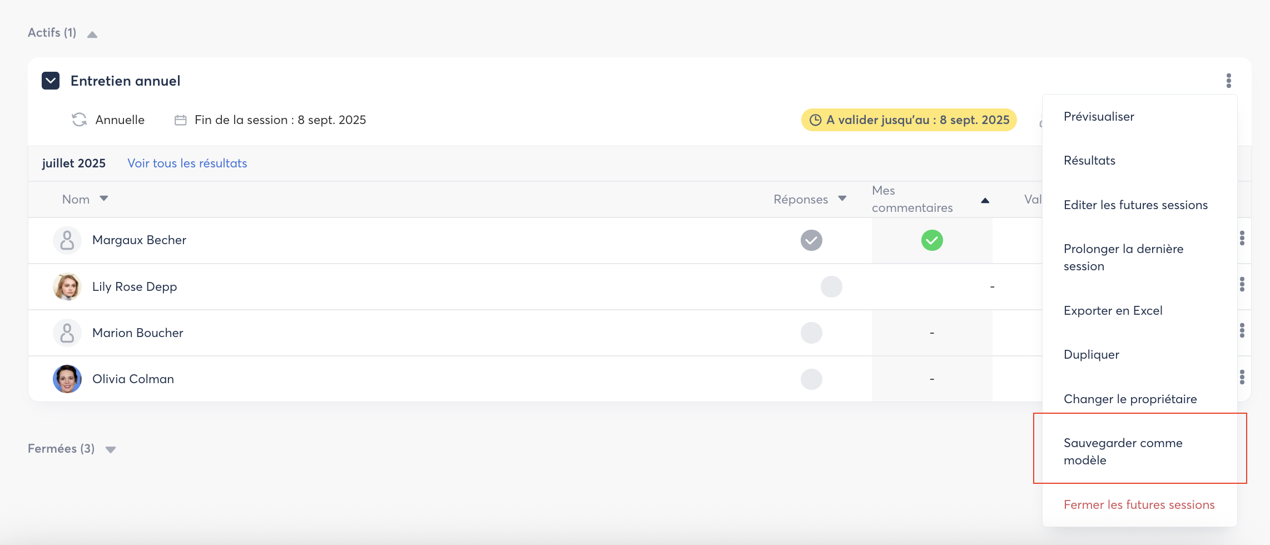Open Olivia Colman's row three-dot menu
Viewport: 1270px width, 545px height.
coord(1242,377)
